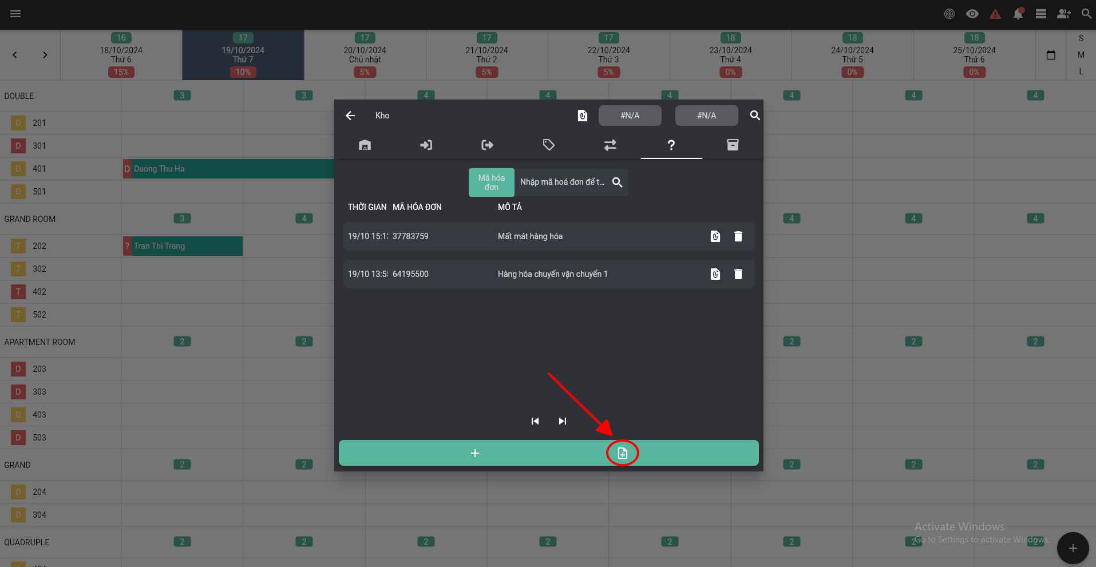This screenshot has height=567, width=1096.
Task: Select the 19/10/2024 Thứ 7 date column
Action: pos(243,55)
